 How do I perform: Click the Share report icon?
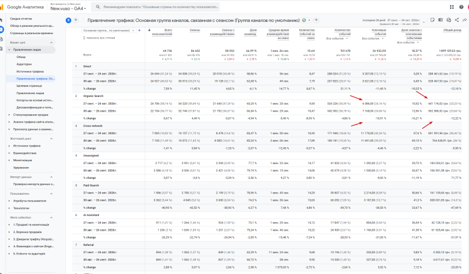456,20
